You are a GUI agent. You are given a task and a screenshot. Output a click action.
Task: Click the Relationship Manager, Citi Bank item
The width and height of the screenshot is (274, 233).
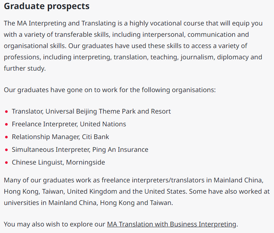(60, 137)
